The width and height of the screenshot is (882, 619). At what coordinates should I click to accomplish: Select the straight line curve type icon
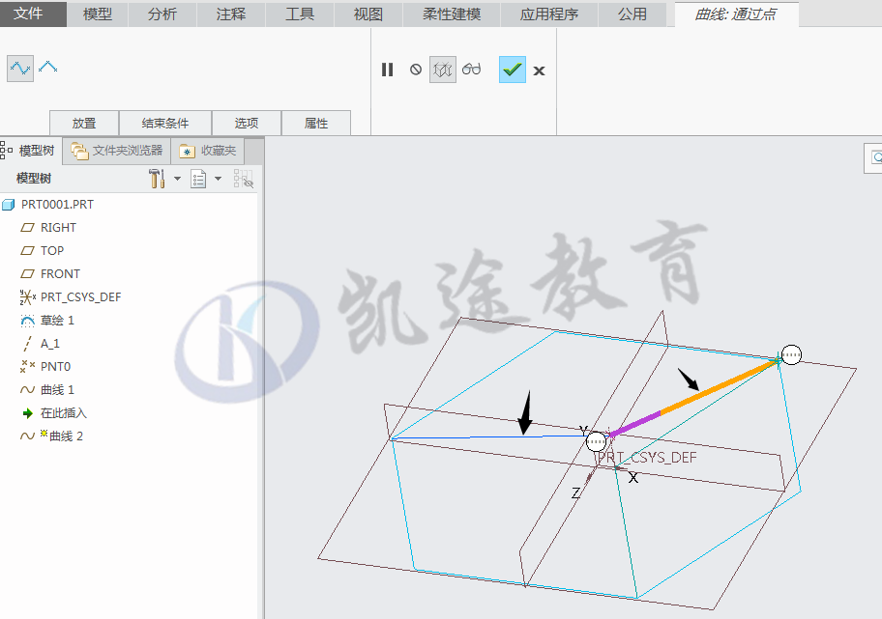pos(47,68)
